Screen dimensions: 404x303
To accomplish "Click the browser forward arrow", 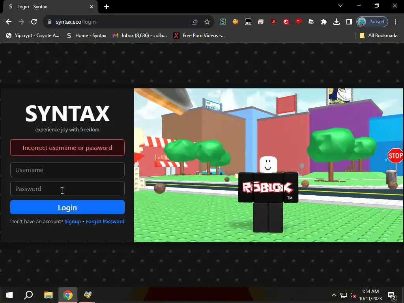I will [21, 22].
